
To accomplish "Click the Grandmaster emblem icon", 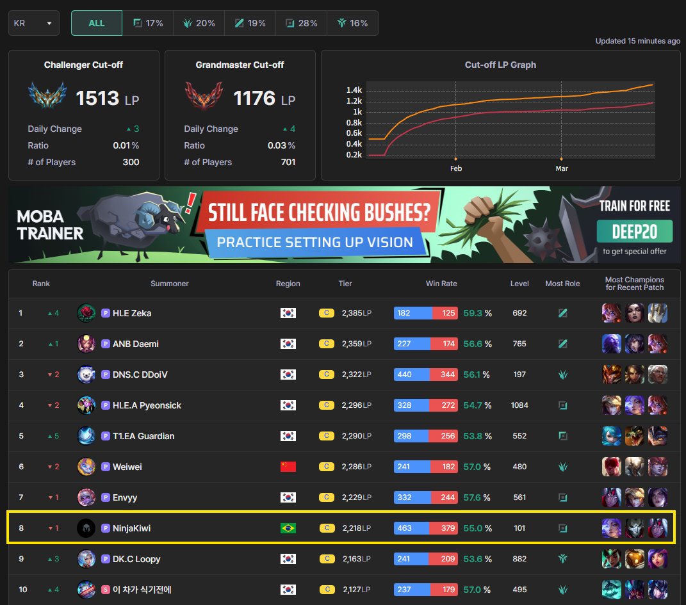I will click(x=204, y=95).
